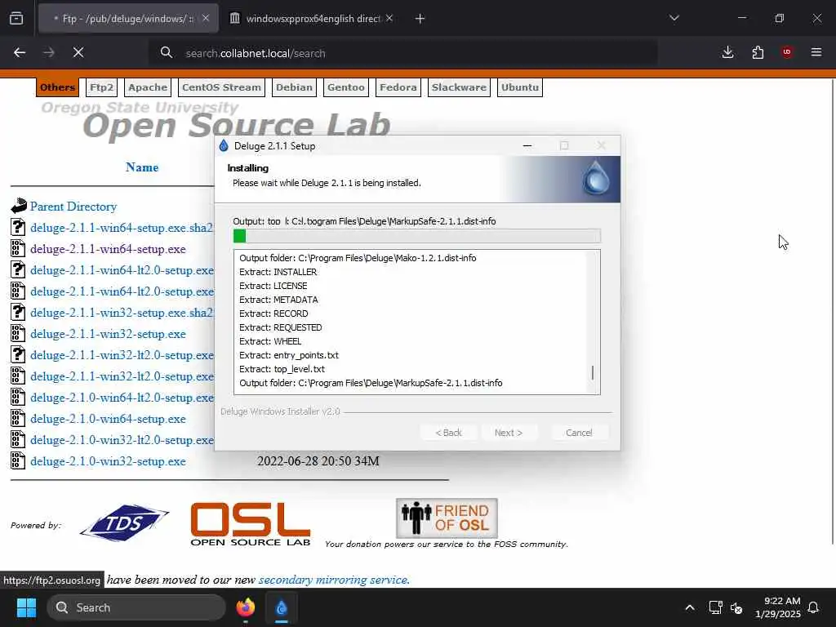Click the Deluge installer taskbar icon
Screen dimensions: 836x627
point(282,607)
